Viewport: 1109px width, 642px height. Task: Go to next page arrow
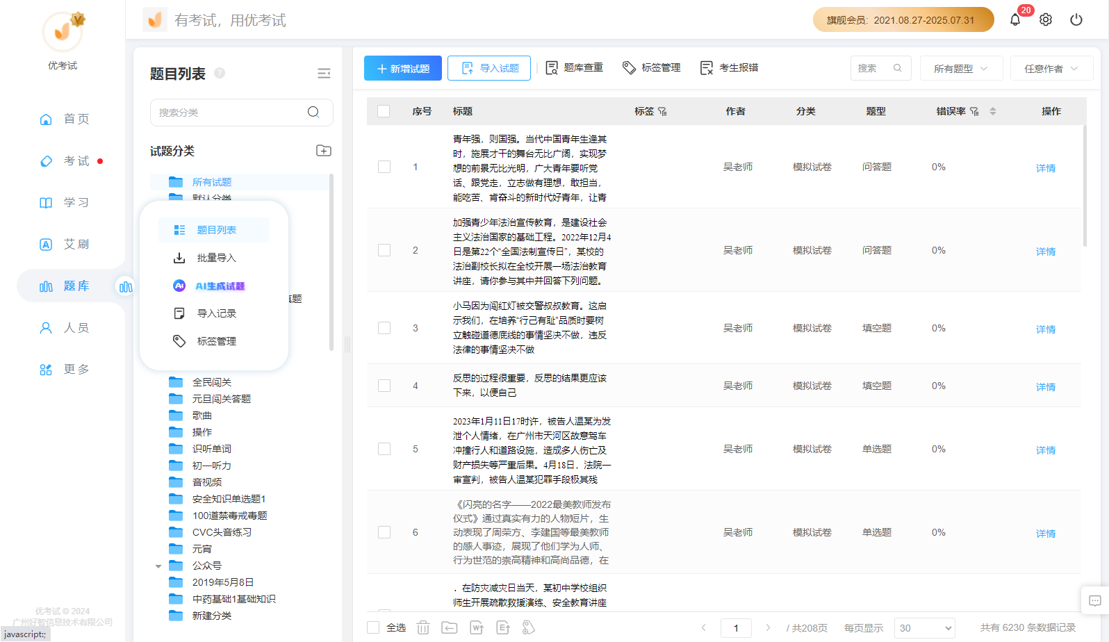(x=768, y=627)
